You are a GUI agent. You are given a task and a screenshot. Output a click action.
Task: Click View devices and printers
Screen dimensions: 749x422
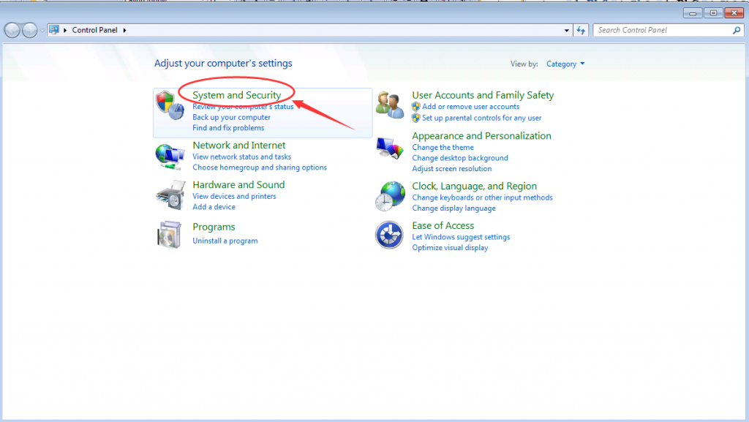[x=234, y=196]
